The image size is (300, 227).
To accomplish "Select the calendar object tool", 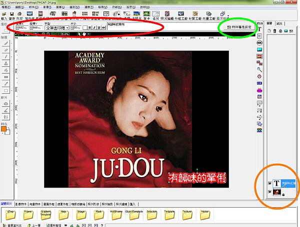I will pos(259,97).
